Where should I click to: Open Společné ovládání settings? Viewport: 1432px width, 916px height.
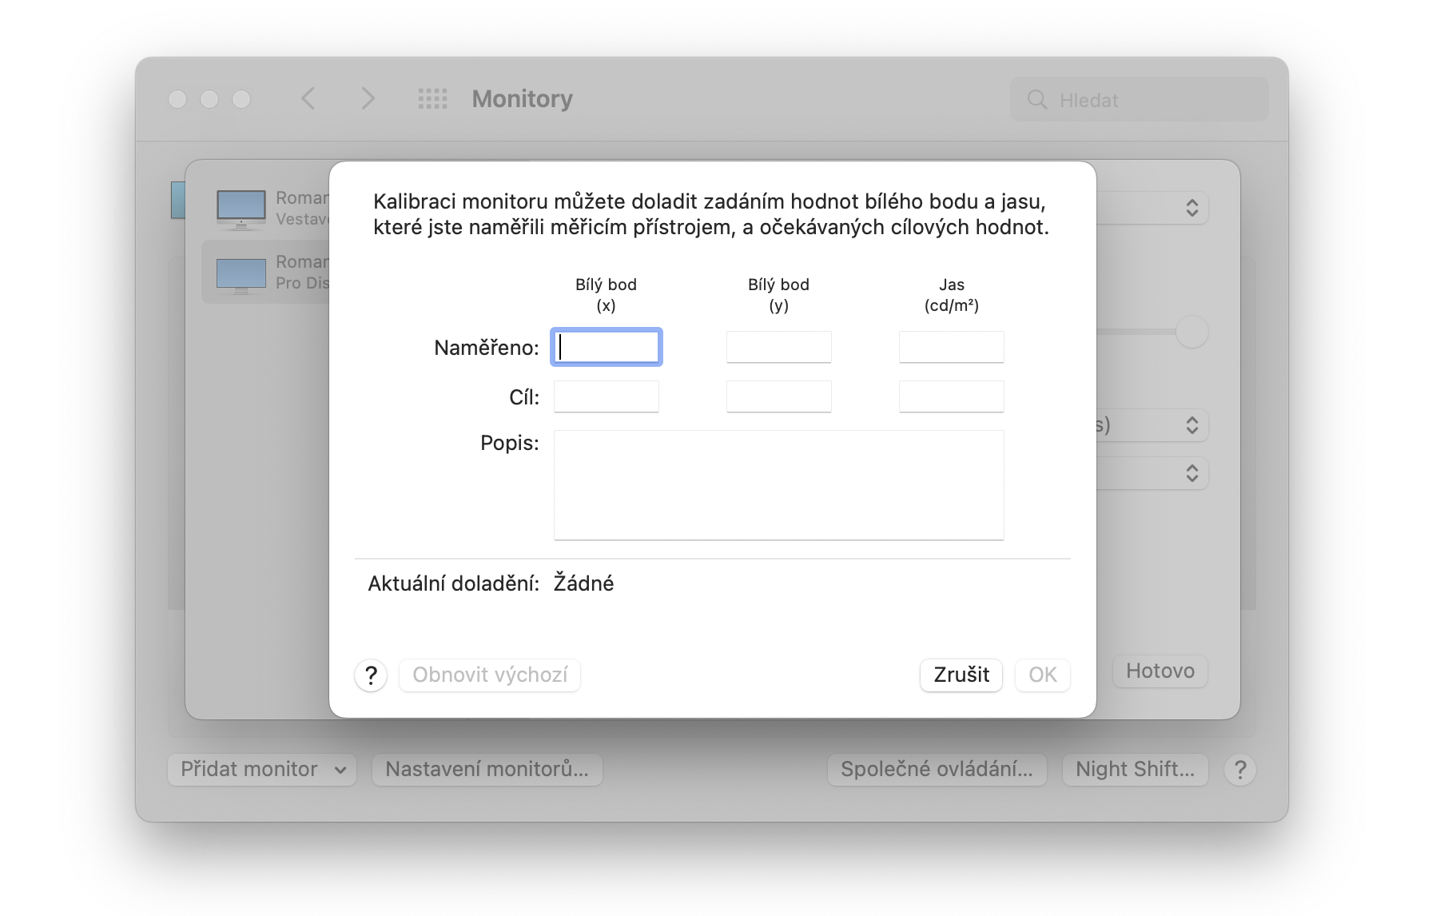(x=937, y=770)
